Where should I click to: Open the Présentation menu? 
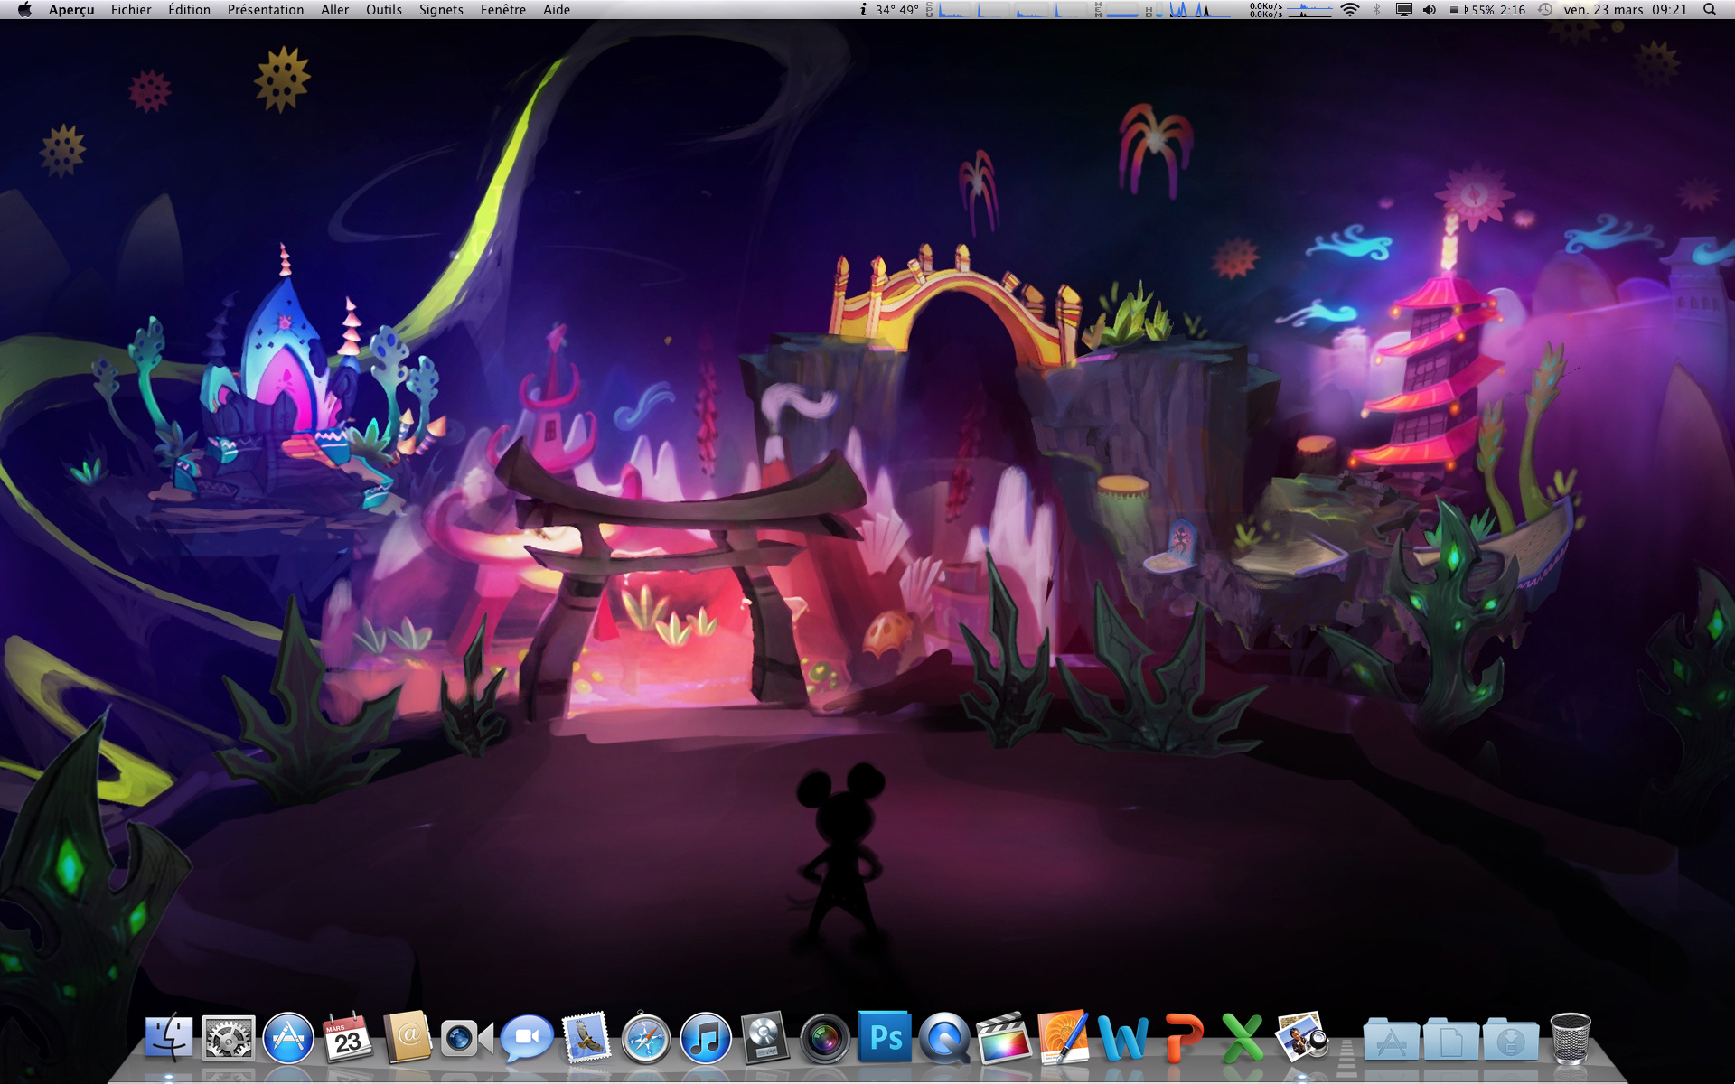266,10
